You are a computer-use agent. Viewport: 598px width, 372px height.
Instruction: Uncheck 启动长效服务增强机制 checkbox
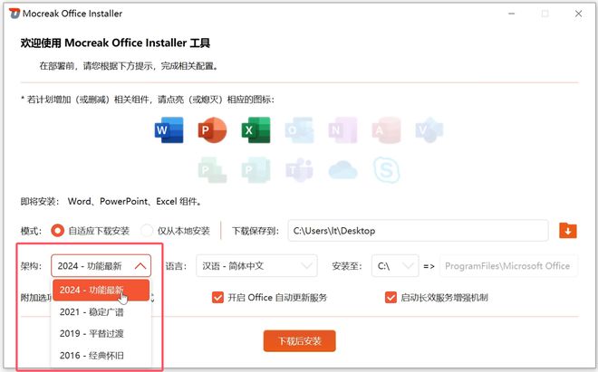(391, 297)
